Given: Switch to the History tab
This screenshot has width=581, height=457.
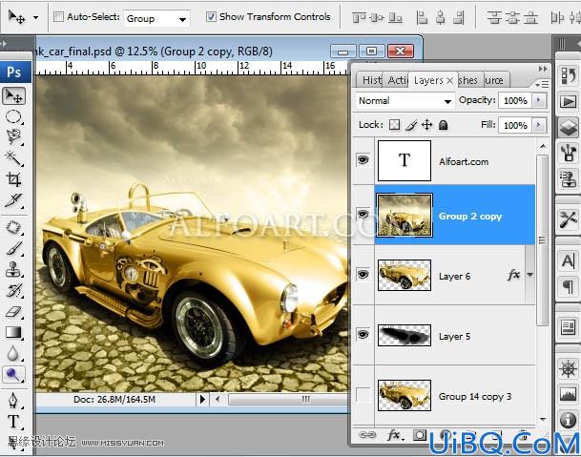Looking at the screenshot, I should pos(371,80).
